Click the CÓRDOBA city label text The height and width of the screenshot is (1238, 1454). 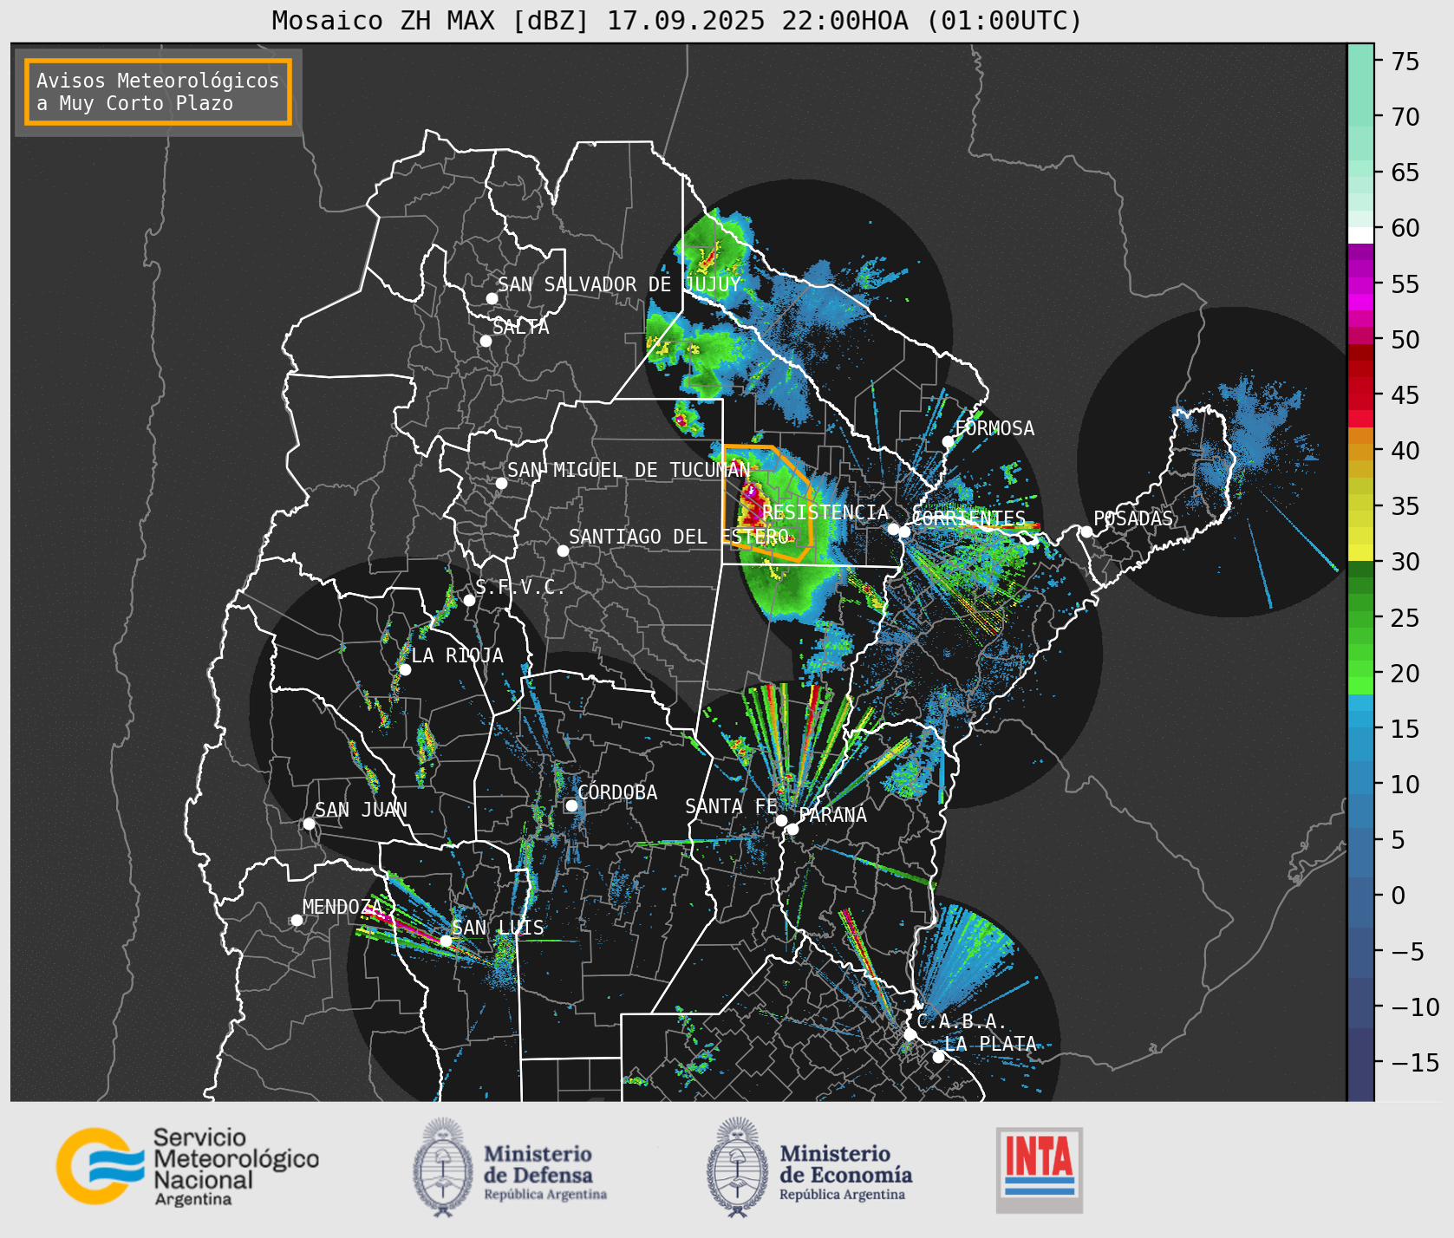[617, 792]
